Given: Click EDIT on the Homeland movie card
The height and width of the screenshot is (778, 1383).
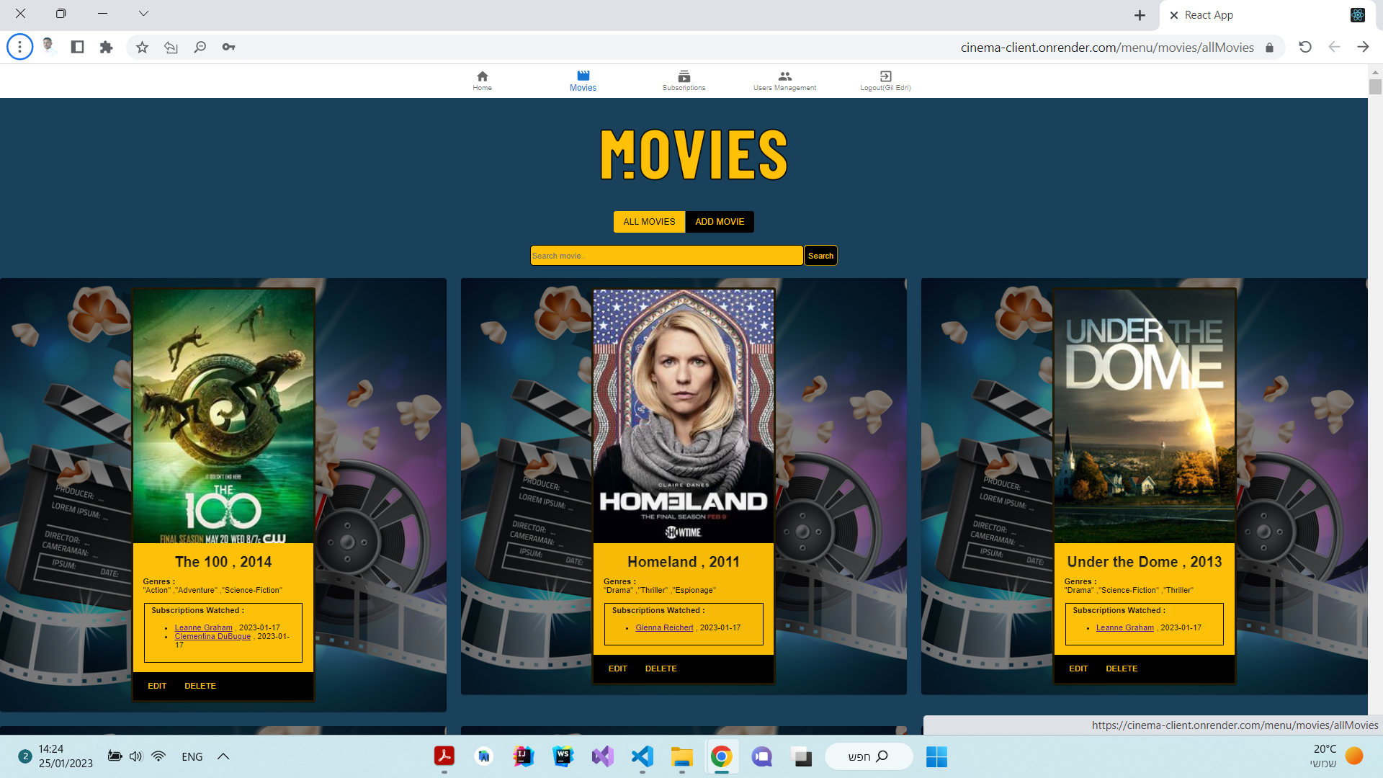Looking at the screenshot, I should click(x=617, y=669).
